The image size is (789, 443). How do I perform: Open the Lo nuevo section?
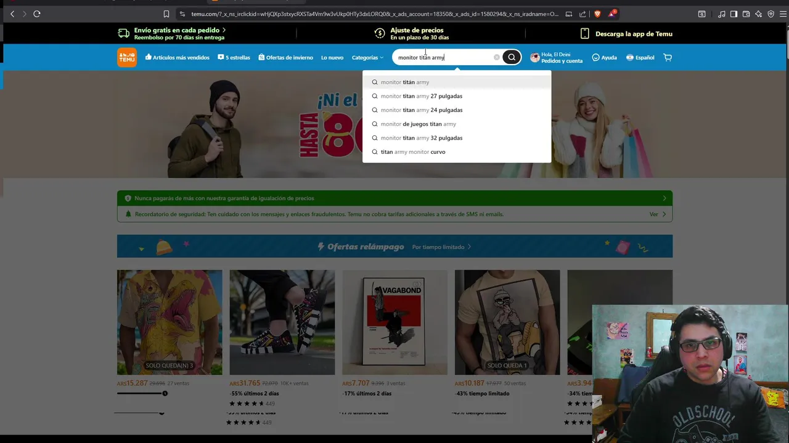[332, 57]
